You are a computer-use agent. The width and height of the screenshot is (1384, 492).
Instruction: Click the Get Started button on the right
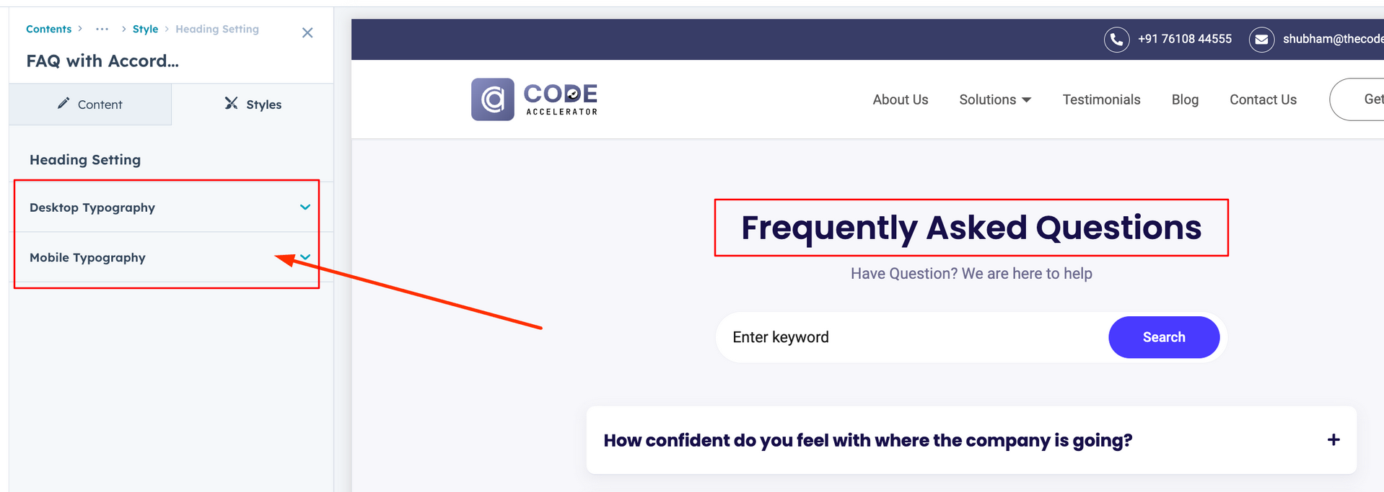tap(1370, 99)
